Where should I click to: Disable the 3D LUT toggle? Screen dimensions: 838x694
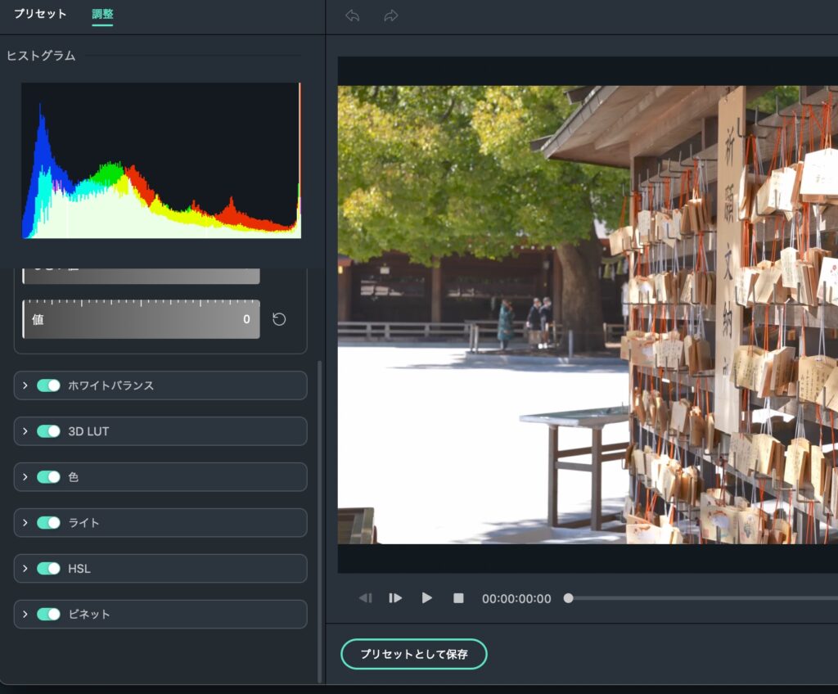(48, 431)
